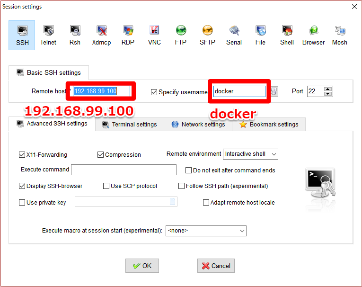Decrease the Port number with down arrow

coord(328,94)
